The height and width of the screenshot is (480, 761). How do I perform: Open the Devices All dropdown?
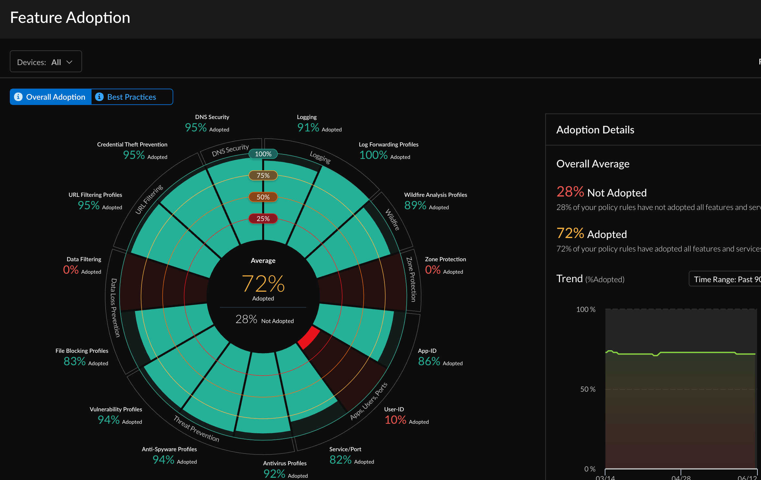pyautogui.click(x=46, y=62)
